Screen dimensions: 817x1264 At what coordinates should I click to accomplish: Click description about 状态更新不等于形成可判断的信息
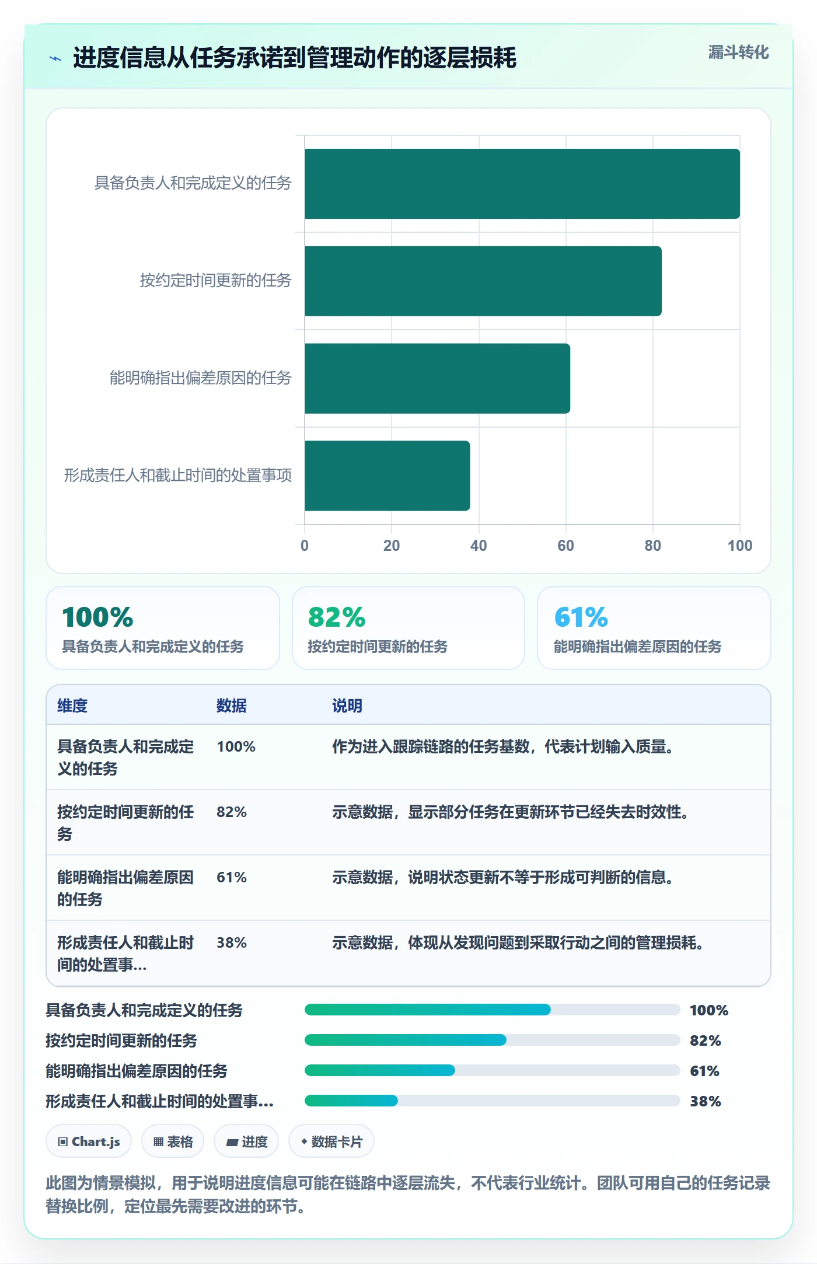click(x=504, y=877)
